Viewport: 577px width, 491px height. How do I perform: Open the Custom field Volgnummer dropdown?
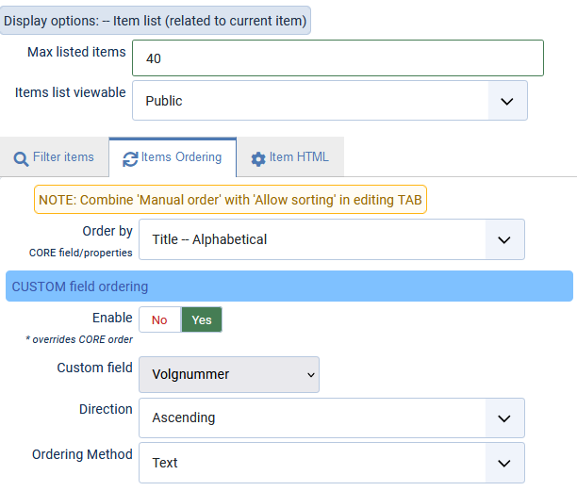click(229, 374)
